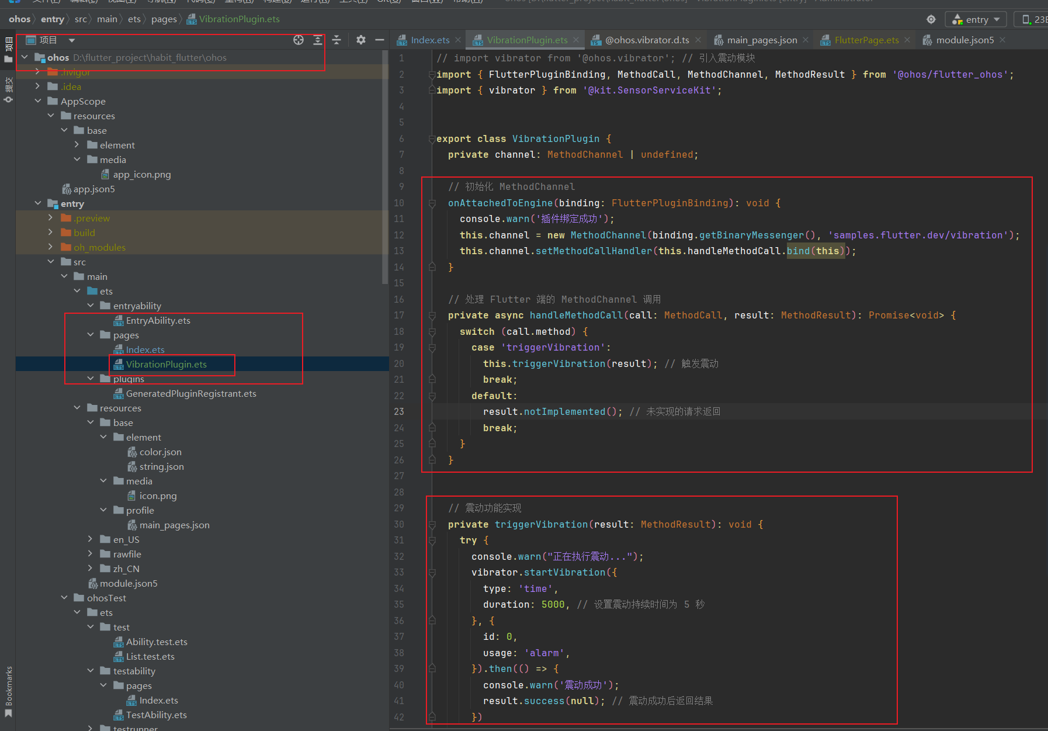The width and height of the screenshot is (1048, 731).
Task: Click the app_icon.png file icon
Action: 105,174
